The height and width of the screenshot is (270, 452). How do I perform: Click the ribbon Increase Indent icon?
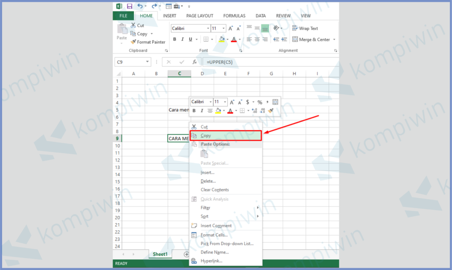click(x=284, y=39)
